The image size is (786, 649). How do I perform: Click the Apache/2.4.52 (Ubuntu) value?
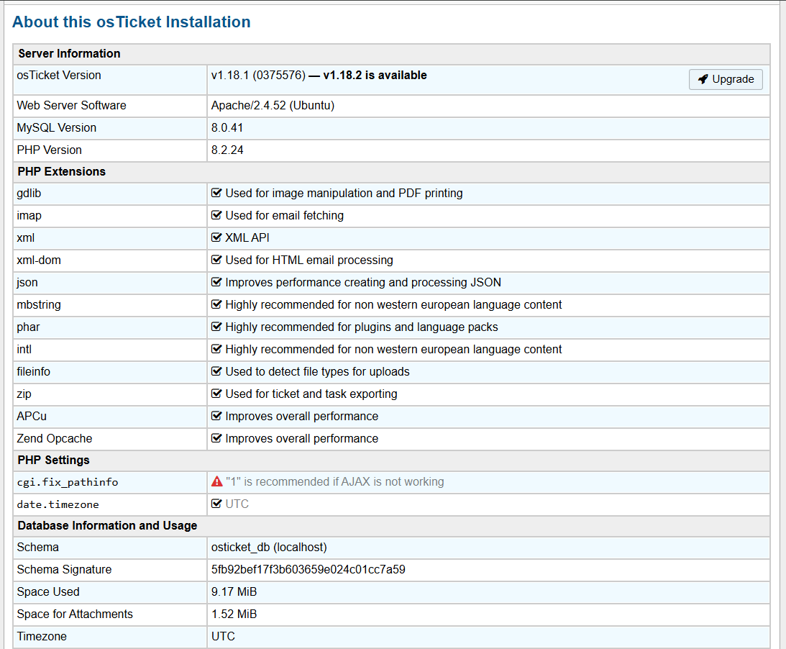pos(273,105)
